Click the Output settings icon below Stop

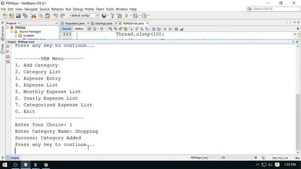click(8, 61)
